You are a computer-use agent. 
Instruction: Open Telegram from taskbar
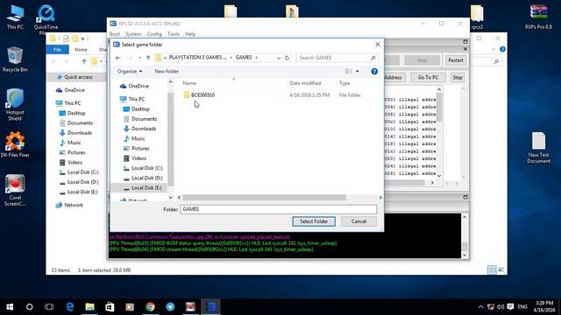coord(170,307)
